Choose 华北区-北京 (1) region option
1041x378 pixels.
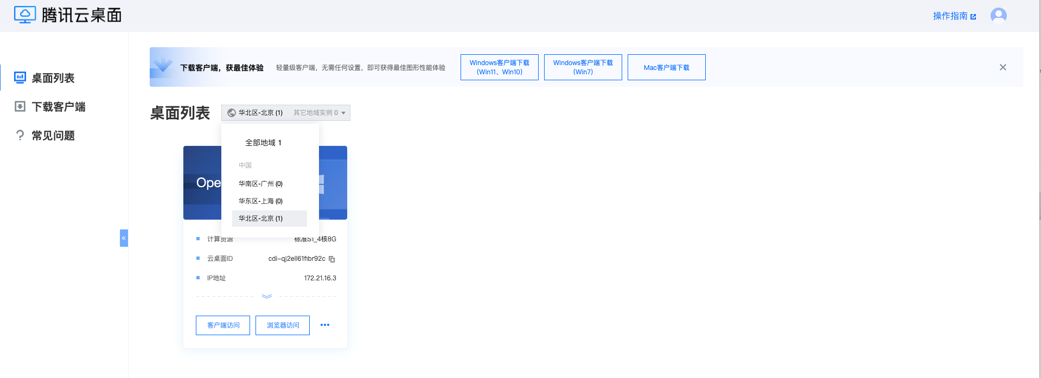[x=270, y=219]
